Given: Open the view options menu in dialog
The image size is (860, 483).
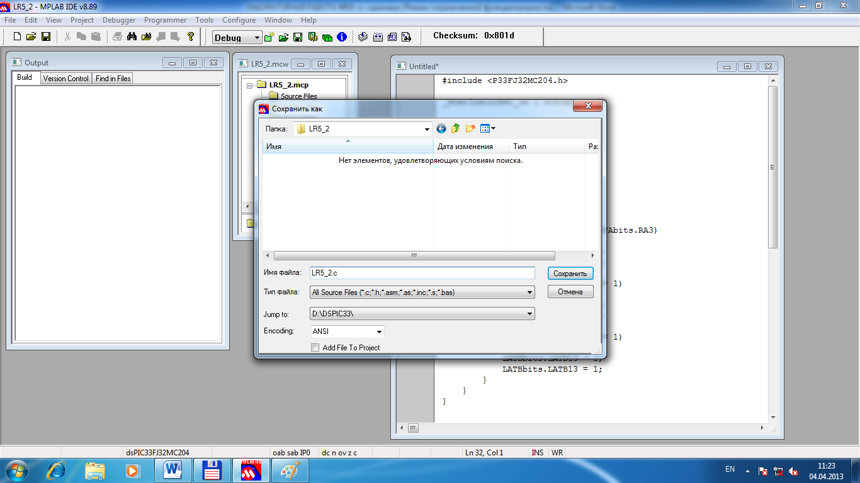Looking at the screenshot, I should pyautogui.click(x=488, y=128).
